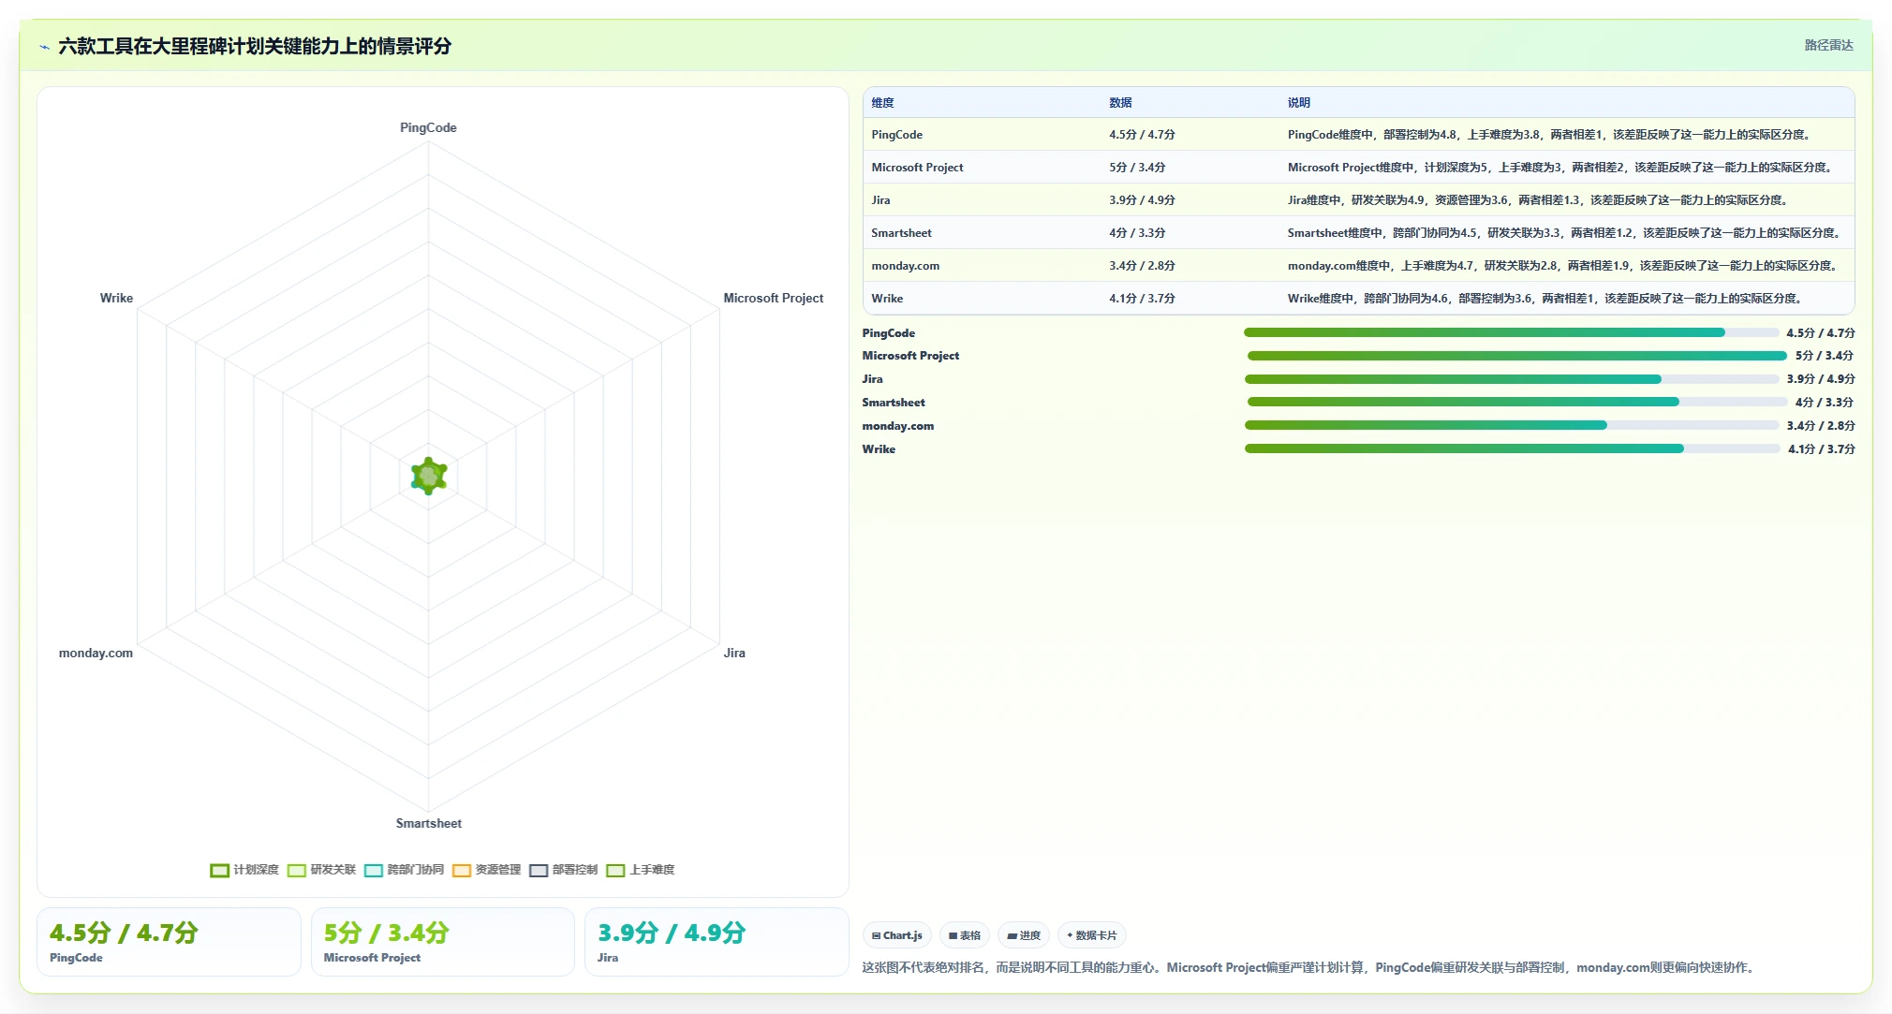The image size is (1892, 1014).
Task: Click the green data polygon at radar center
Action: [429, 477]
